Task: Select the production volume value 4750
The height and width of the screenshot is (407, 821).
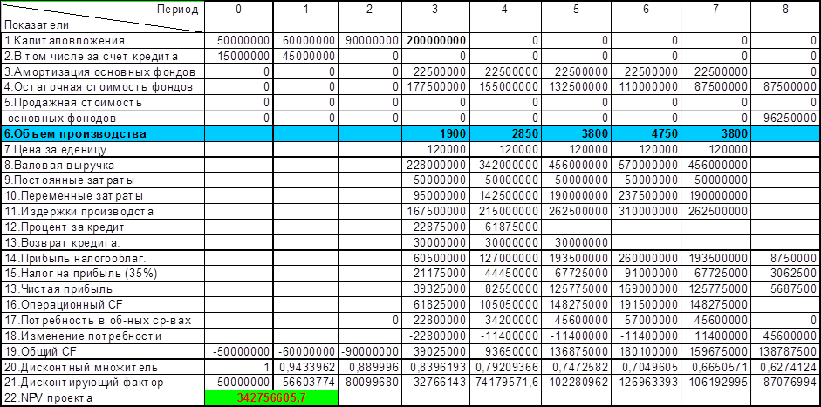Action: pos(647,134)
